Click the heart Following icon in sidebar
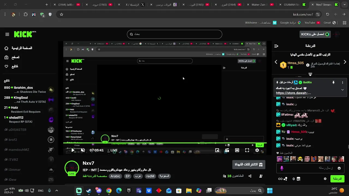The image size is (349, 196). point(6,66)
